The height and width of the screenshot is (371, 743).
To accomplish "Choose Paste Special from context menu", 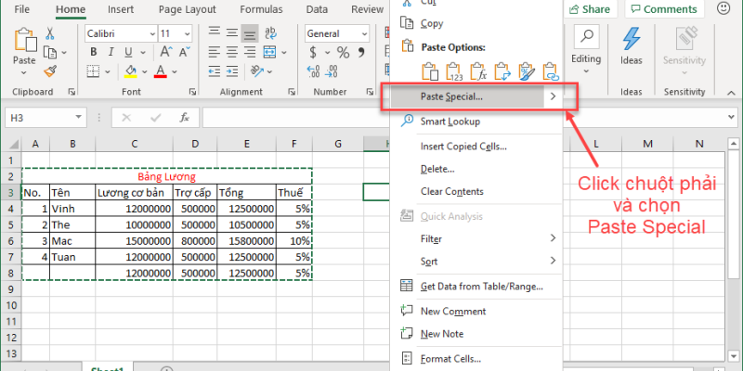I will tap(451, 96).
